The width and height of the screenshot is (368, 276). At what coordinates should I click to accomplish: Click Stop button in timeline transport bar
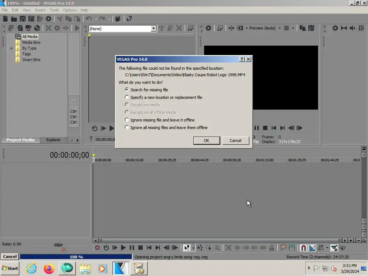[141, 248]
